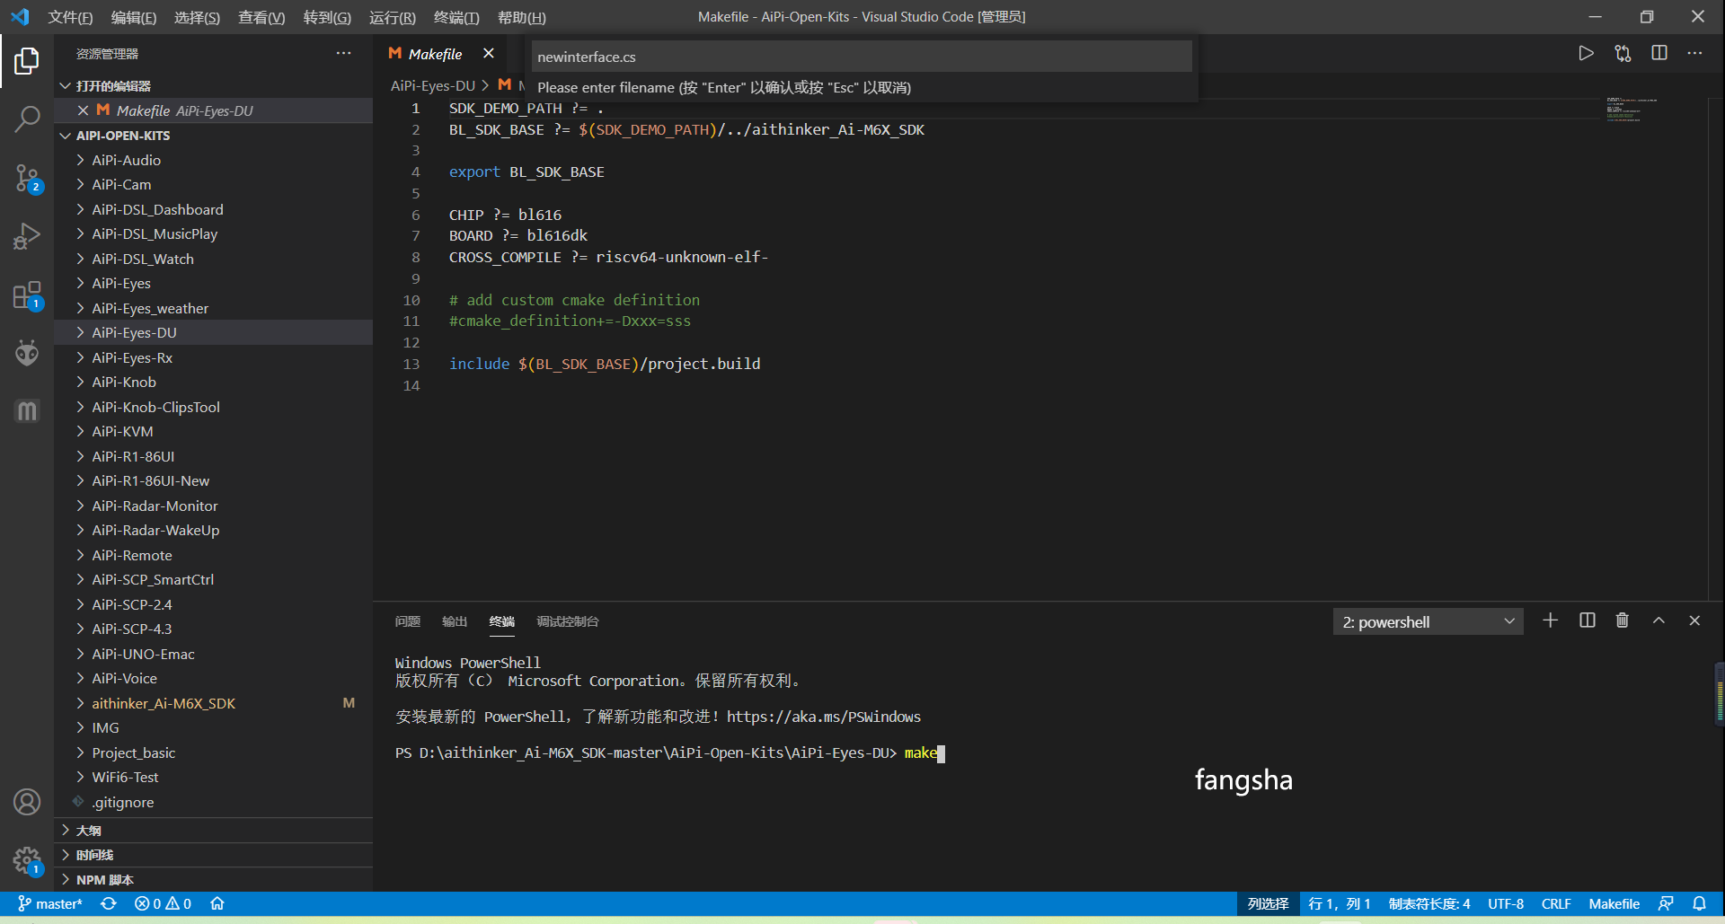The height and width of the screenshot is (924, 1725).
Task: Change language mode via Makefile status item
Action: tap(1614, 903)
